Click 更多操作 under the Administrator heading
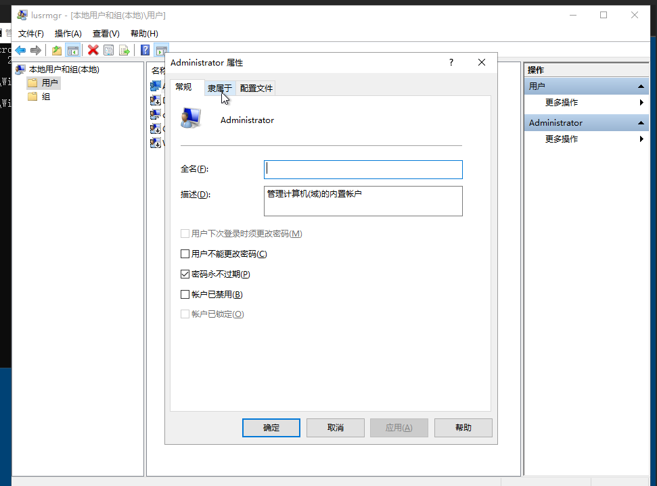657x486 pixels. 562,139
